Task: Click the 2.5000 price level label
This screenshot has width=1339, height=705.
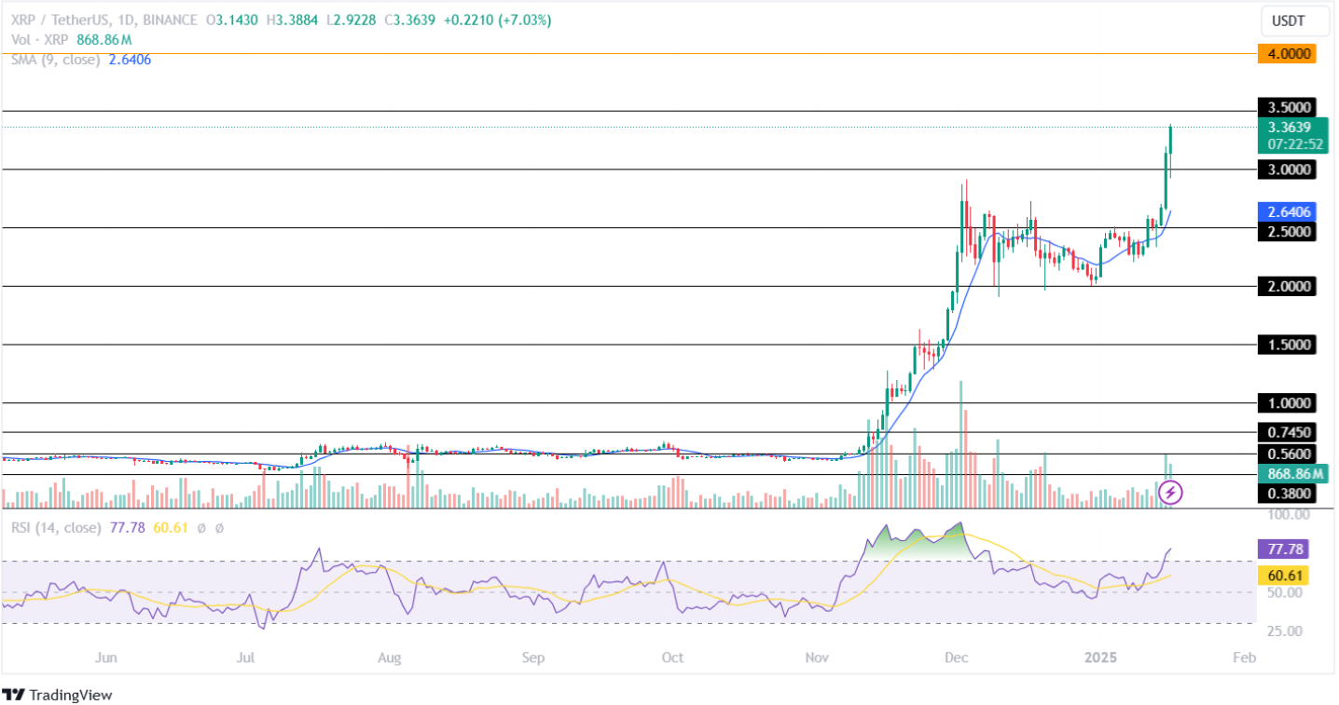Action: coord(1287,230)
